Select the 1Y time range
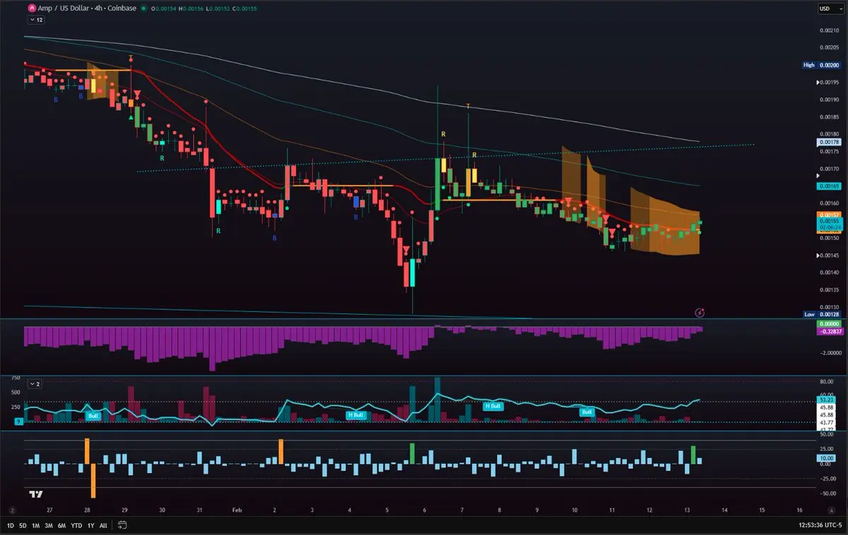This screenshot has height=535, width=848. pyautogui.click(x=90, y=525)
